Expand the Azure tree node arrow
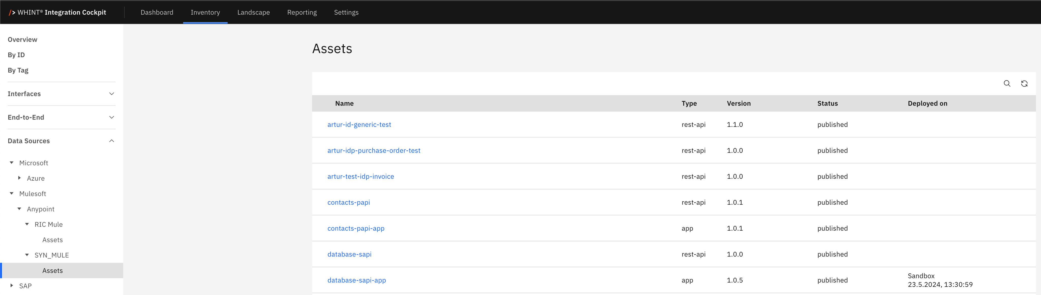1041x295 pixels. (19, 178)
